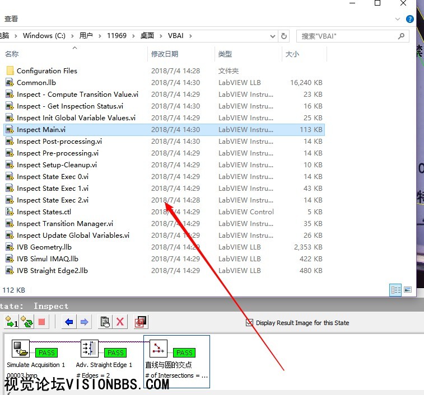The width and height of the screenshot is (424, 395).
Task: Click the IVB Geometry.llb file icon
Action: 10,247
